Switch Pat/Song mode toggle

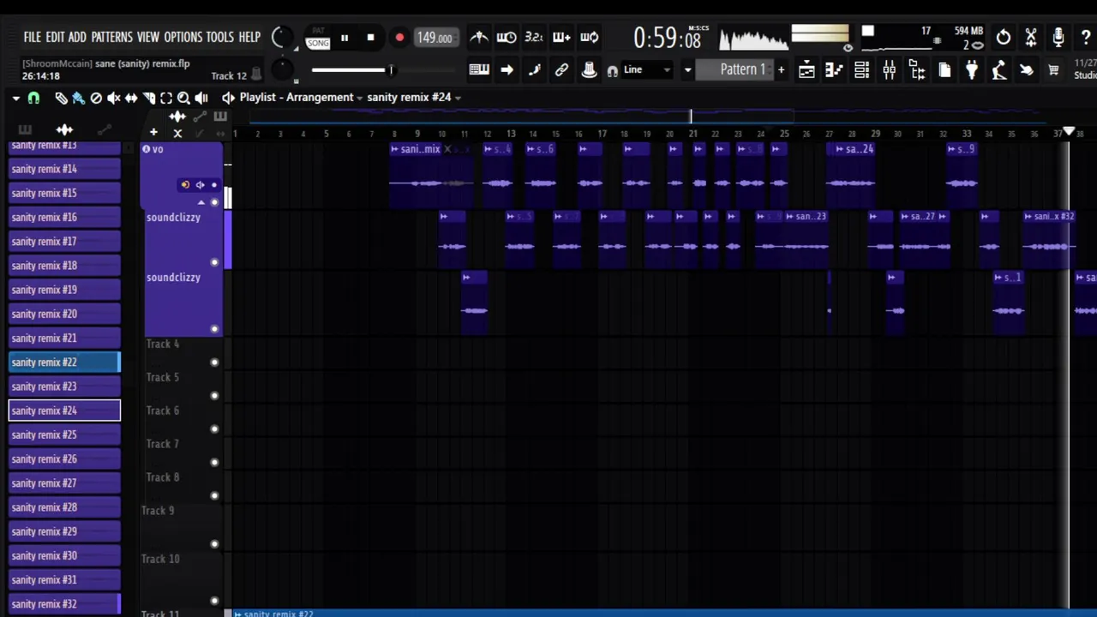point(318,38)
